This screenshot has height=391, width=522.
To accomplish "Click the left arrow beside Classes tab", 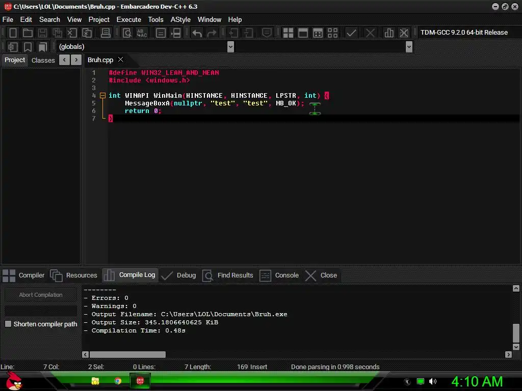I will 64,60.
